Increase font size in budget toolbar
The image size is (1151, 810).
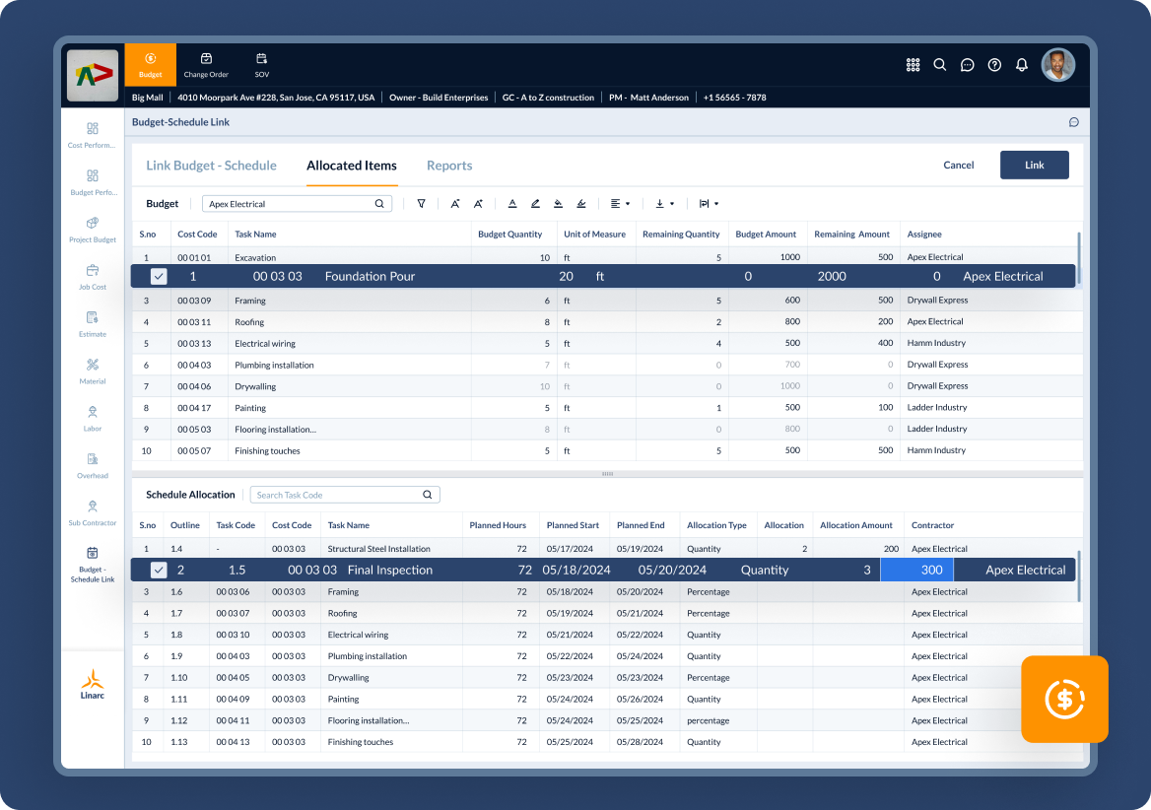478,203
